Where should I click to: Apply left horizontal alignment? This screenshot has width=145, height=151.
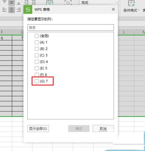click(x=4, y=10)
